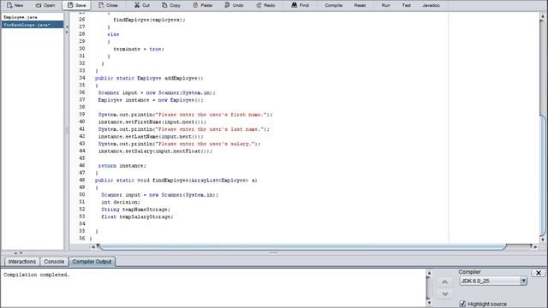Select ForEachLoops.java in the file list
Image resolution: width=548 pixels, height=308 pixels.
33,25
